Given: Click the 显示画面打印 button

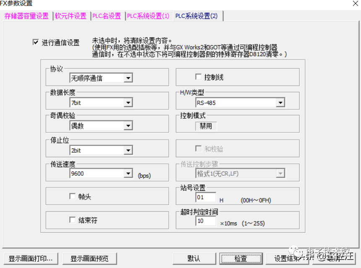Looking at the screenshot, I should pos(30,259).
